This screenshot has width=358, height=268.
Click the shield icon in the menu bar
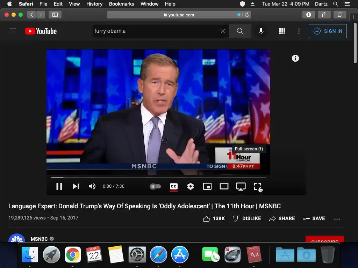click(243, 4)
